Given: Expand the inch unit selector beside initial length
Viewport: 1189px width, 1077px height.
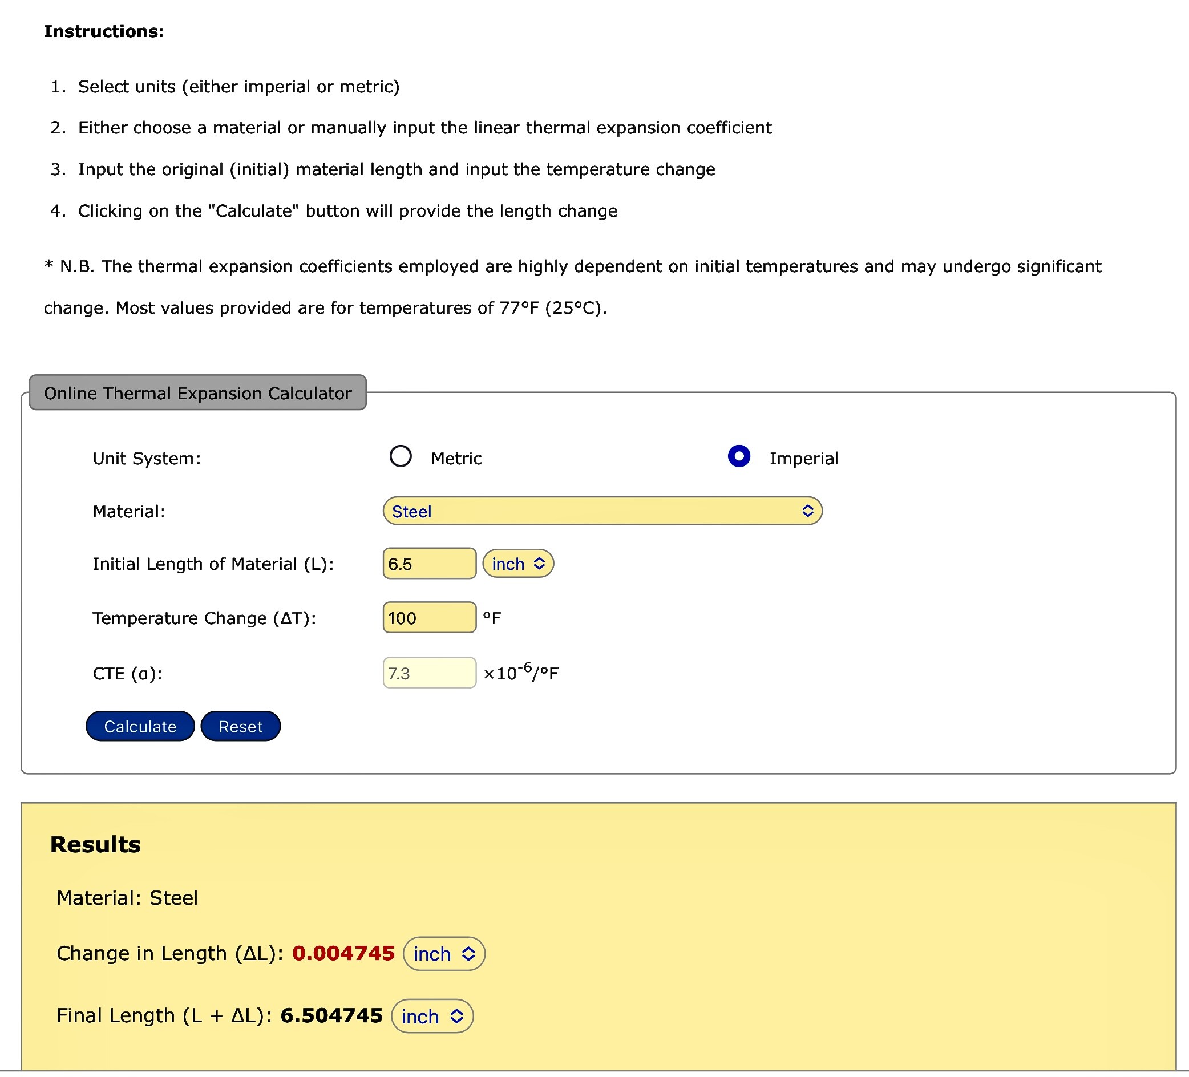Looking at the screenshot, I should pos(518,564).
